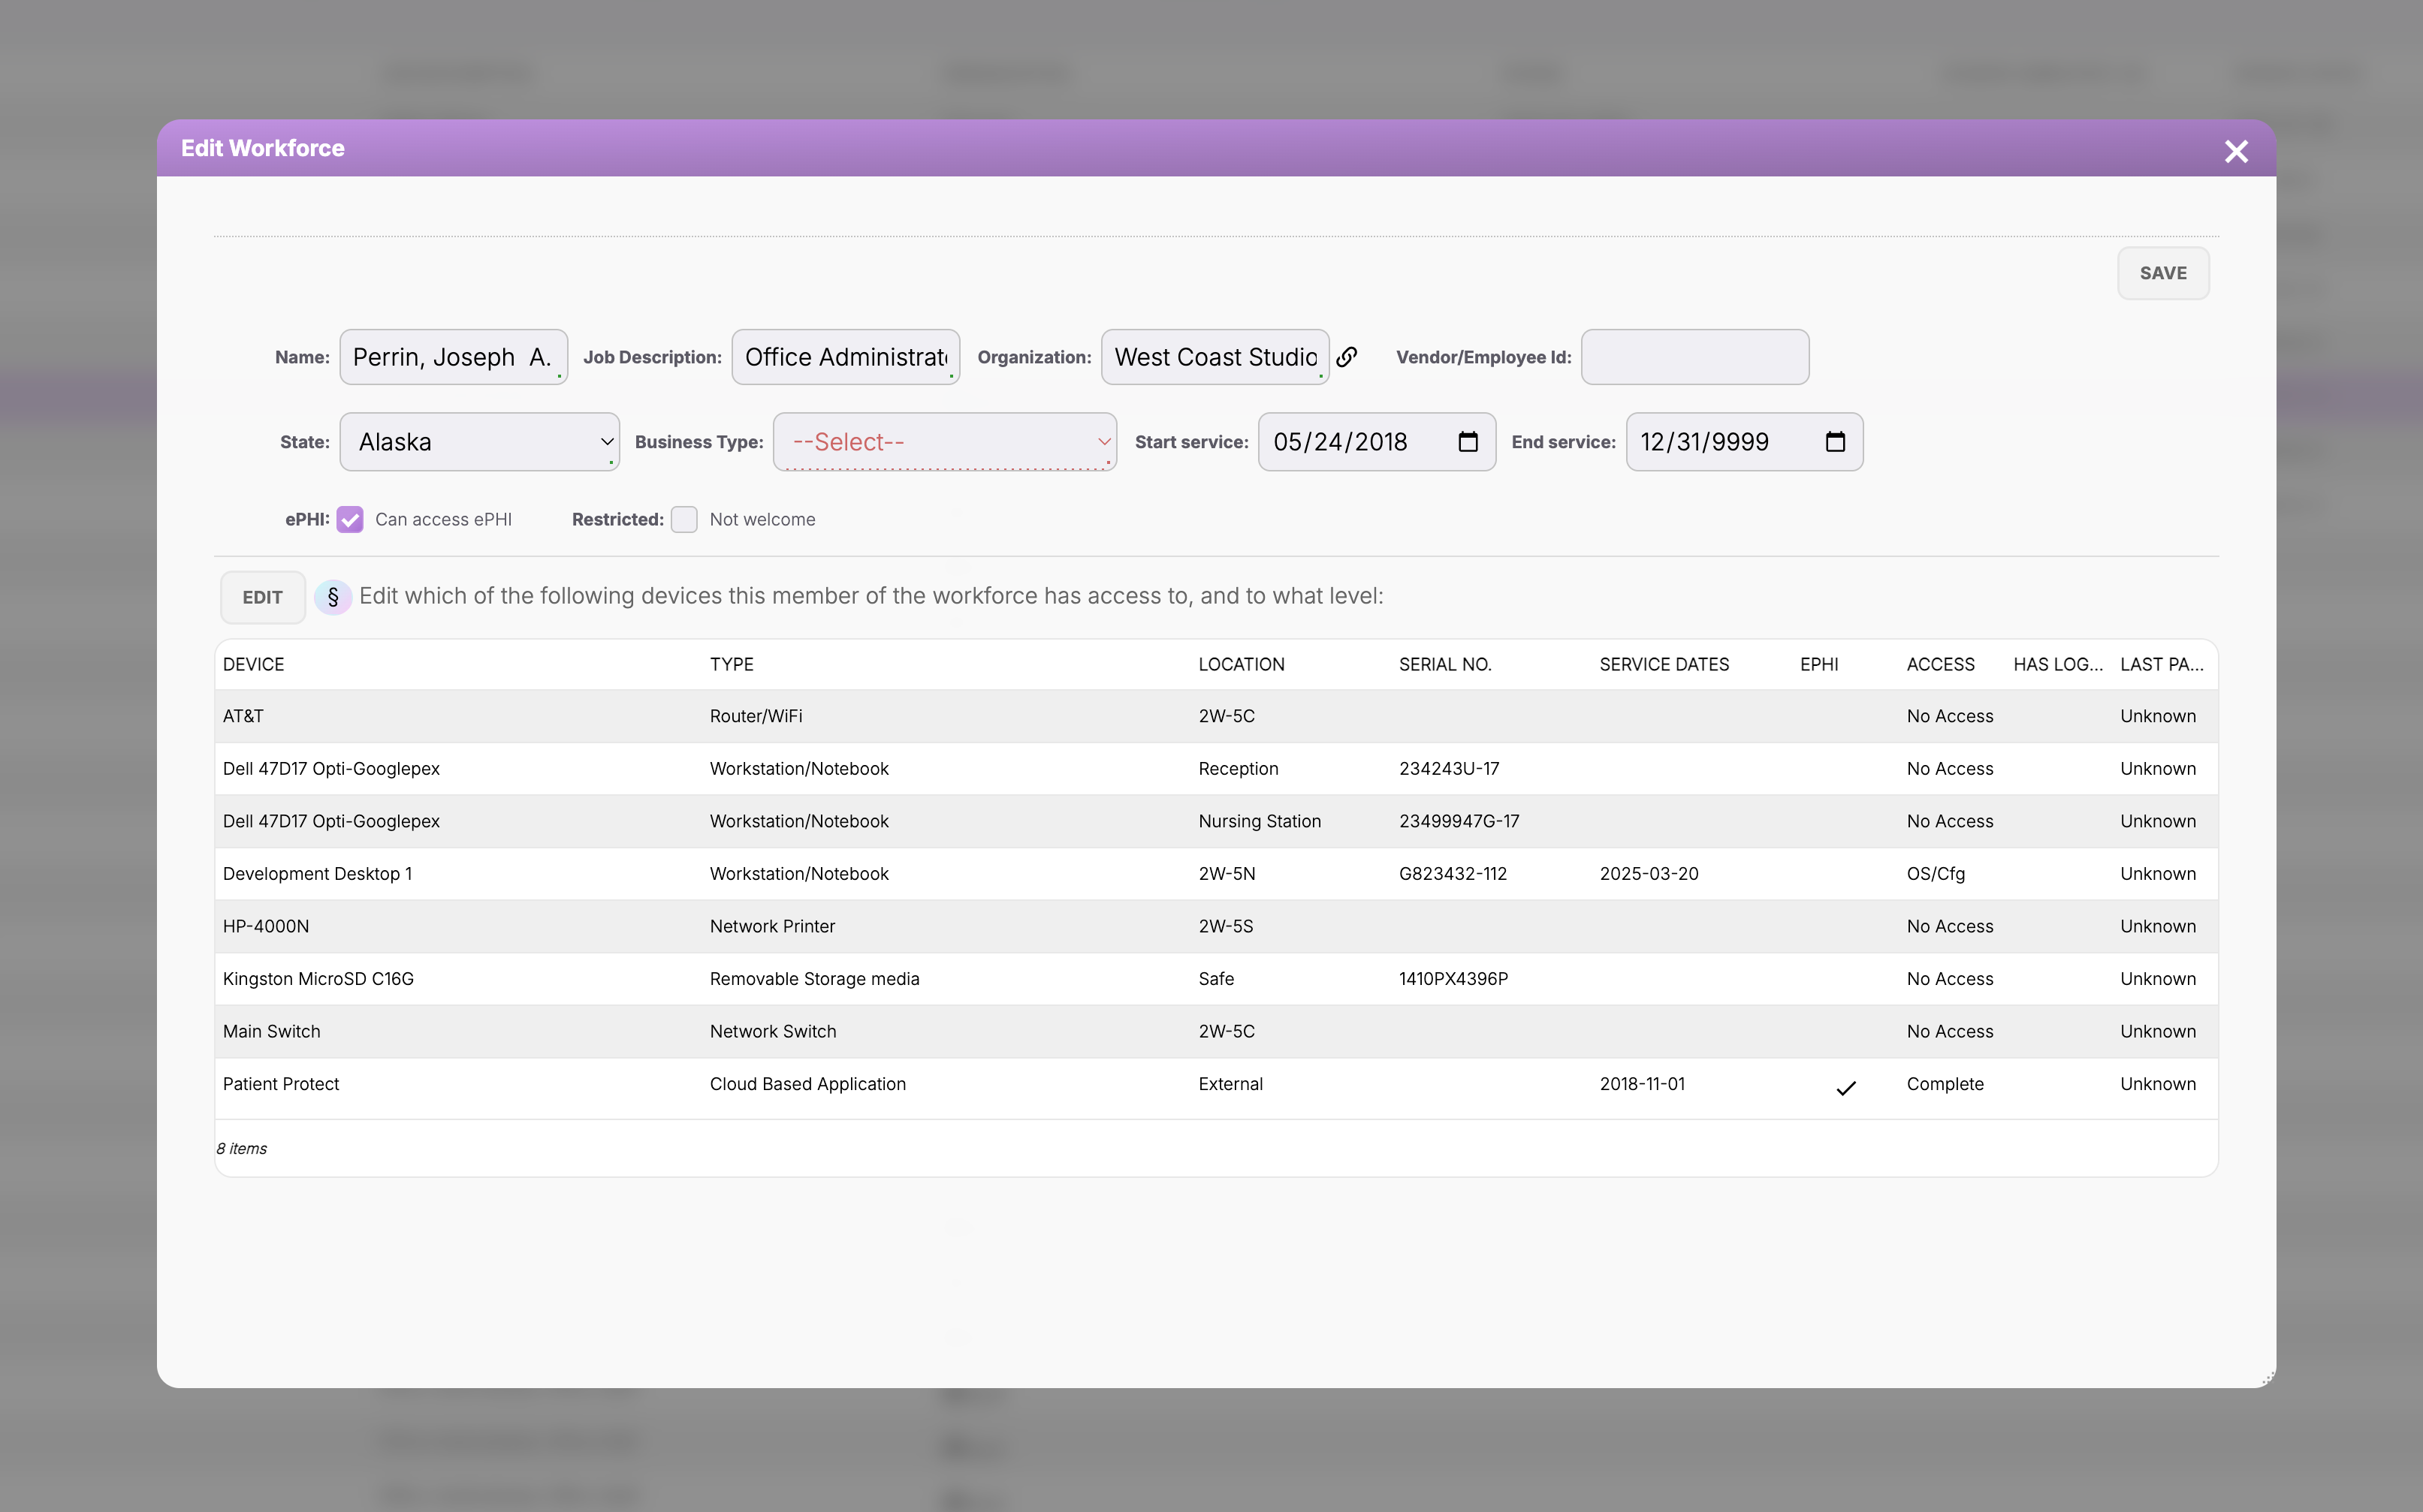Click the Name input field

click(452, 357)
